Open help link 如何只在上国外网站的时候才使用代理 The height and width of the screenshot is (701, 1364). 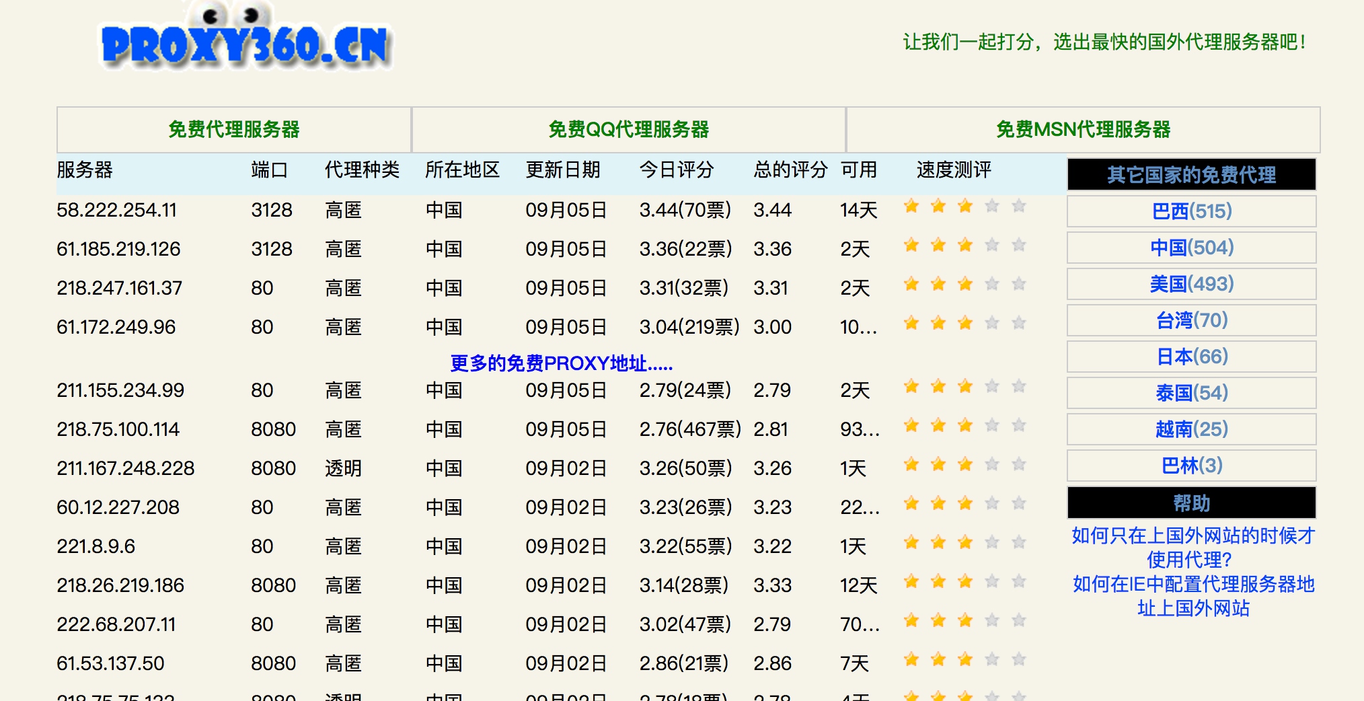coord(1193,548)
